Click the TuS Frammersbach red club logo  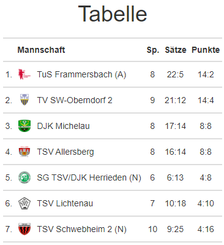(x=24, y=74)
